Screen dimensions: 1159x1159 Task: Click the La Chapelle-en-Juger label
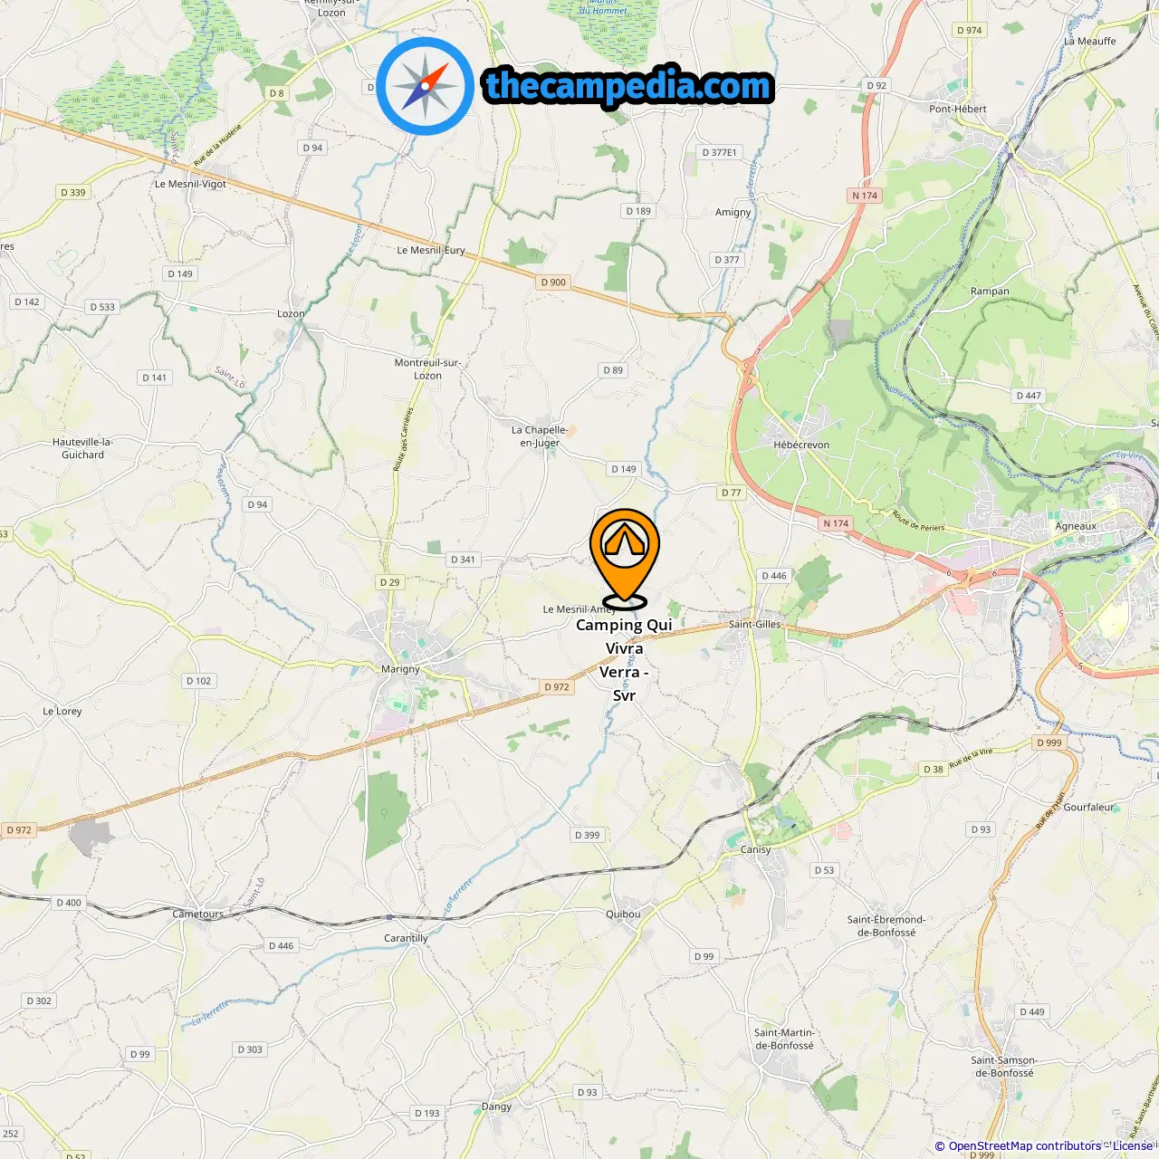coord(540,436)
